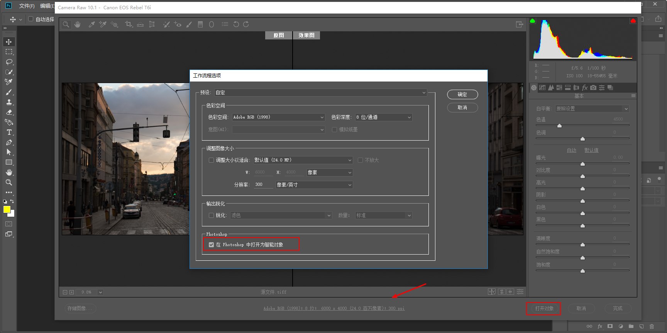Screen dimensions: 667x333
Task: Select the spot removal tool
Action: tap(166, 24)
